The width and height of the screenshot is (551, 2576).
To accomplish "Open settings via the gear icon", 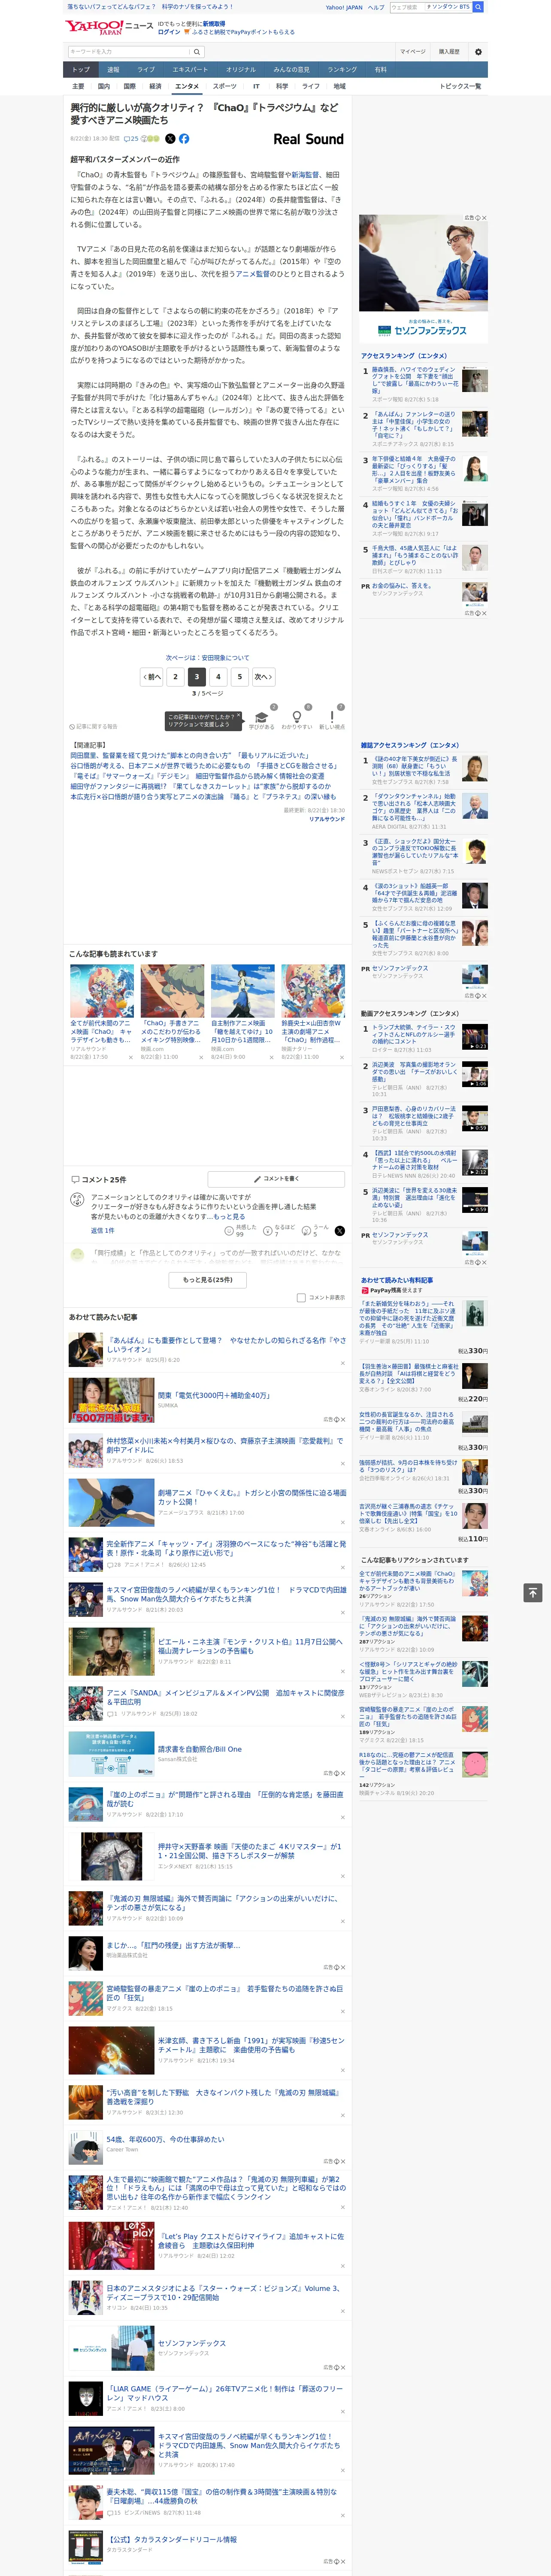I will point(477,52).
